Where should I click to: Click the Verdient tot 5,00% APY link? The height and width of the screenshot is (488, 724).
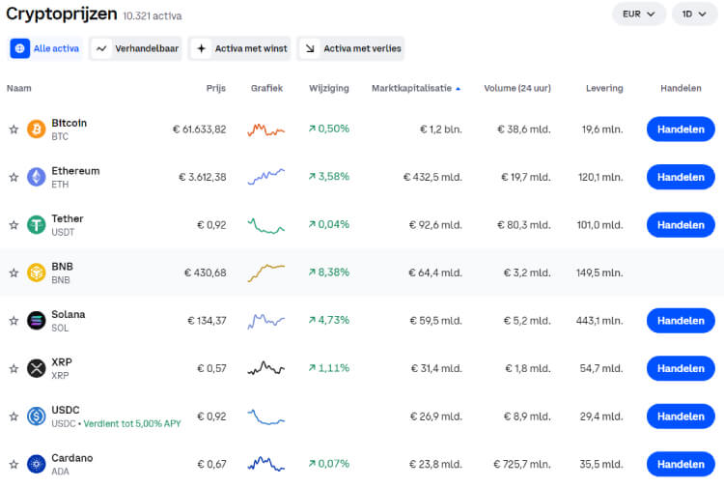[x=132, y=424]
